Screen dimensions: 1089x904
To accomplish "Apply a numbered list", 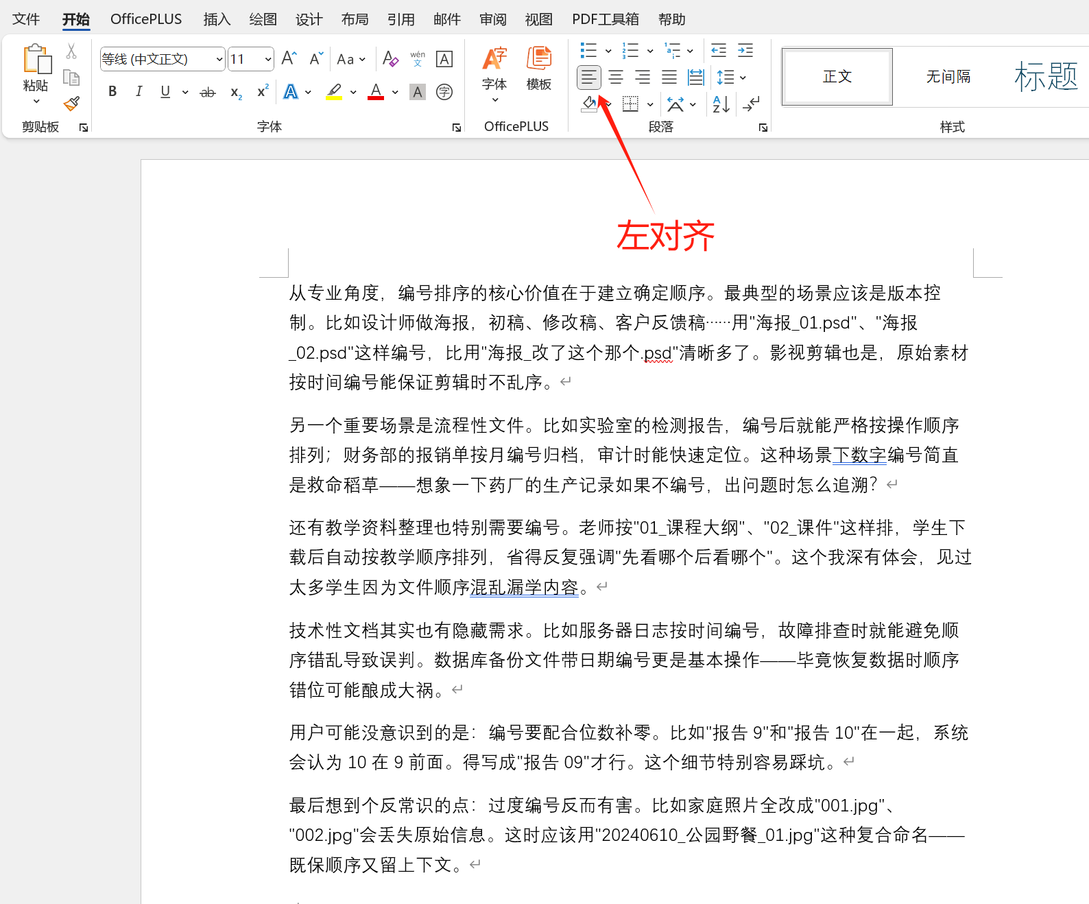I will [630, 50].
